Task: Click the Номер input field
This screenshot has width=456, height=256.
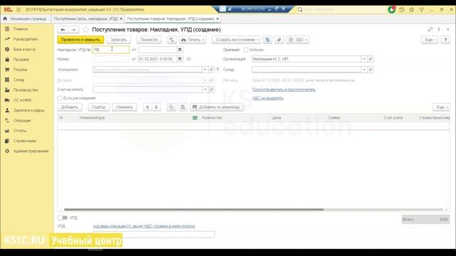Action: tap(110, 59)
